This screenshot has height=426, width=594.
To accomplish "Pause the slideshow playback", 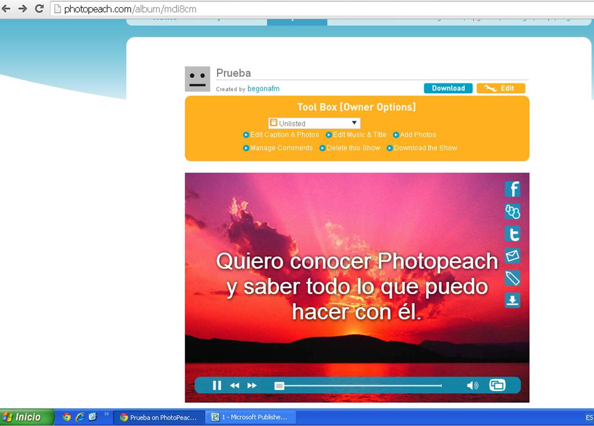I will click(x=217, y=385).
